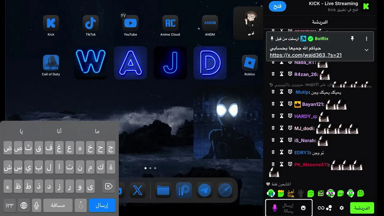Insert the angry green hulk emote
Screen dimensions: 384x216
[x=321, y=193]
